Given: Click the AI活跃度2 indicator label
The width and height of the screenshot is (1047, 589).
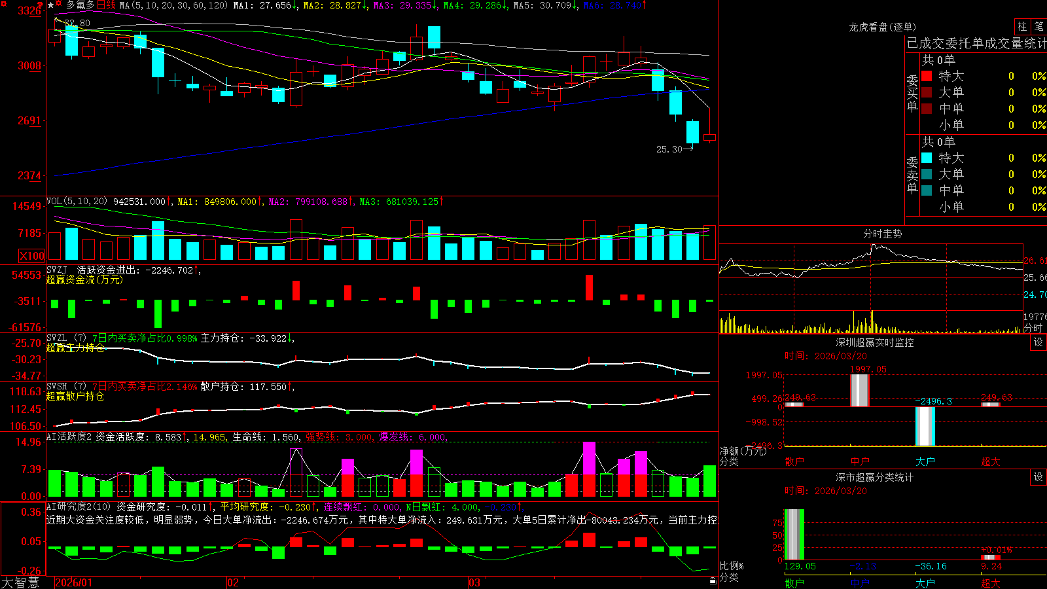Looking at the screenshot, I should (69, 437).
